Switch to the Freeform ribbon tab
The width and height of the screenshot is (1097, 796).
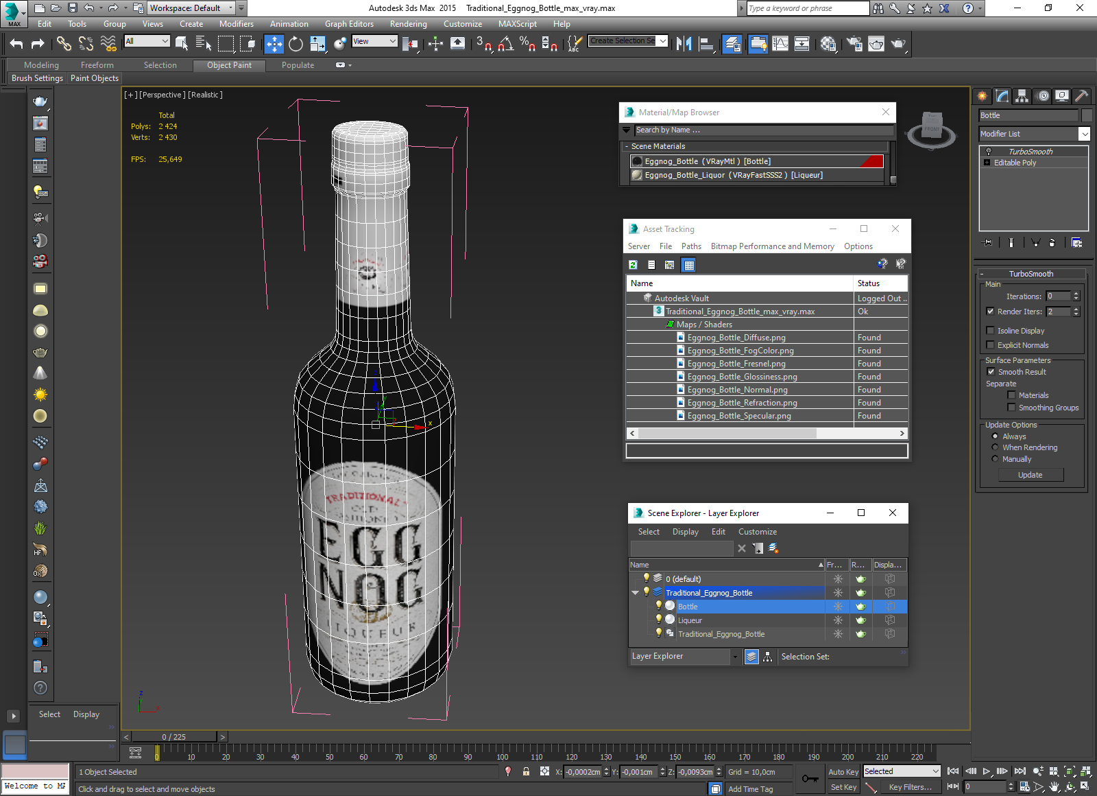click(97, 65)
